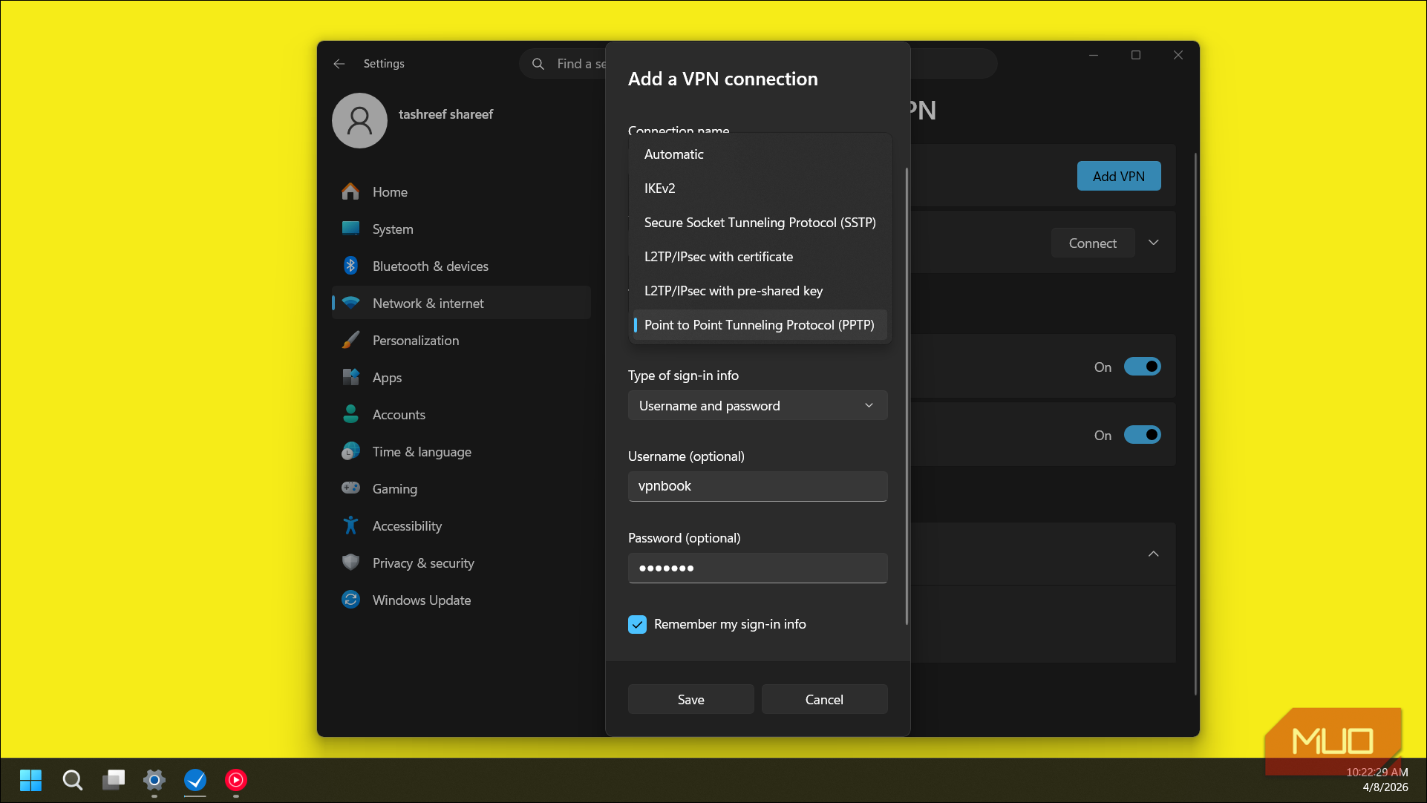Open the tashreef shareef profile avatar
The height and width of the screenshot is (803, 1427).
coord(359,120)
